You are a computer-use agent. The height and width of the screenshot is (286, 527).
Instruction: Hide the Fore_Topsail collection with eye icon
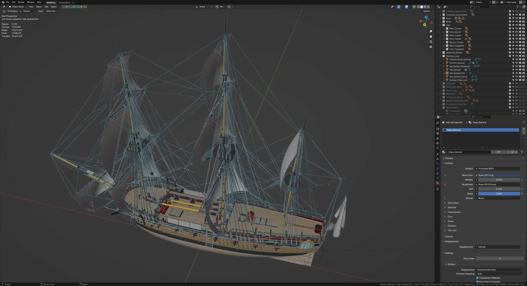[x=516, y=39]
